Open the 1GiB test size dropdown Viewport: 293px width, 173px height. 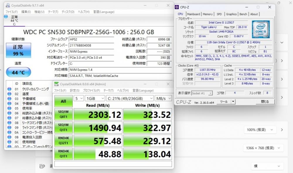[x=95, y=98]
